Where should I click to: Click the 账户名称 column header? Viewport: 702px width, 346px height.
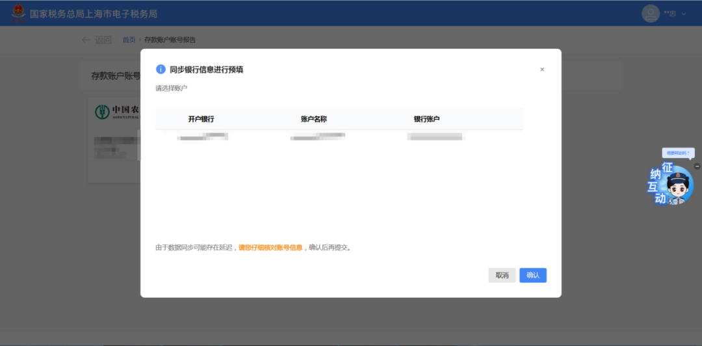tap(313, 119)
